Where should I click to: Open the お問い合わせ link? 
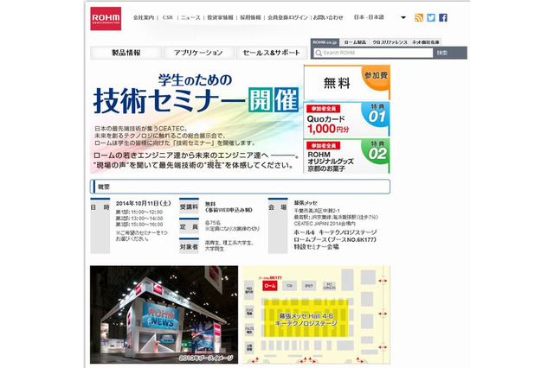(x=328, y=17)
